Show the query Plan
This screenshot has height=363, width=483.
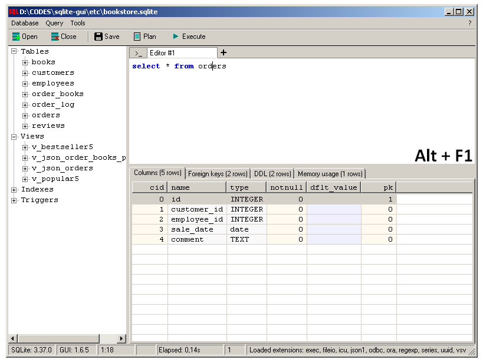click(x=144, y=36)
